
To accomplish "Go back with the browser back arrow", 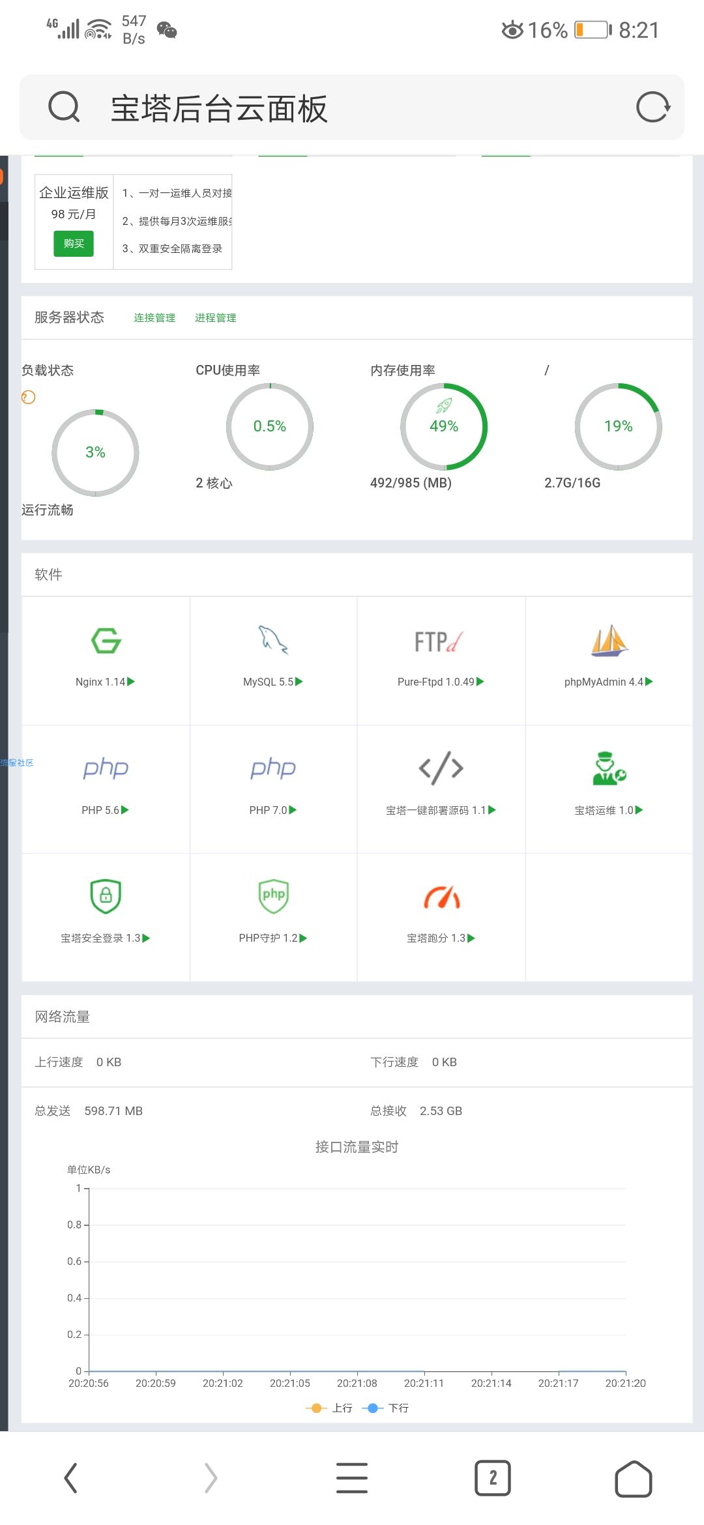I will click(x=70, y=1477).
